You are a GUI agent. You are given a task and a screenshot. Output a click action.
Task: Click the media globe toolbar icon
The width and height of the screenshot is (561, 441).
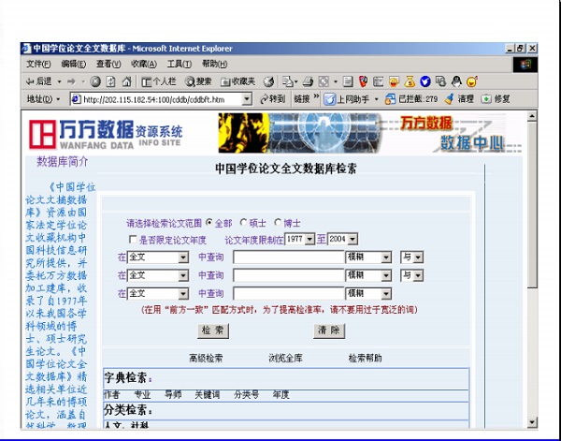(268, 81)
